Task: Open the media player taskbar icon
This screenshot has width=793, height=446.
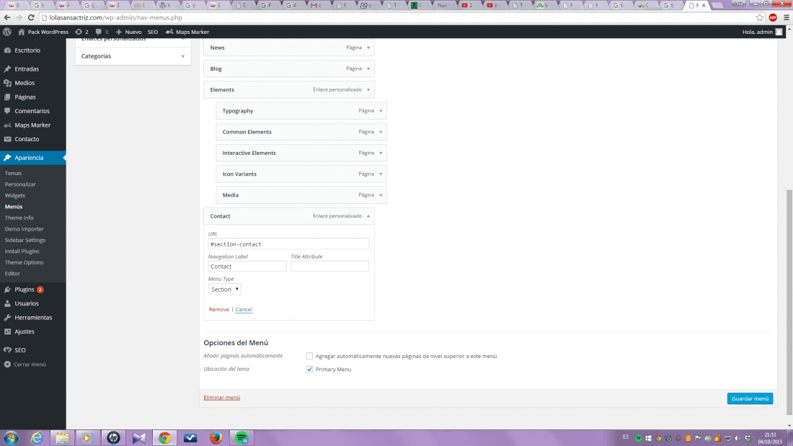Action: click(x=87, y=438)
